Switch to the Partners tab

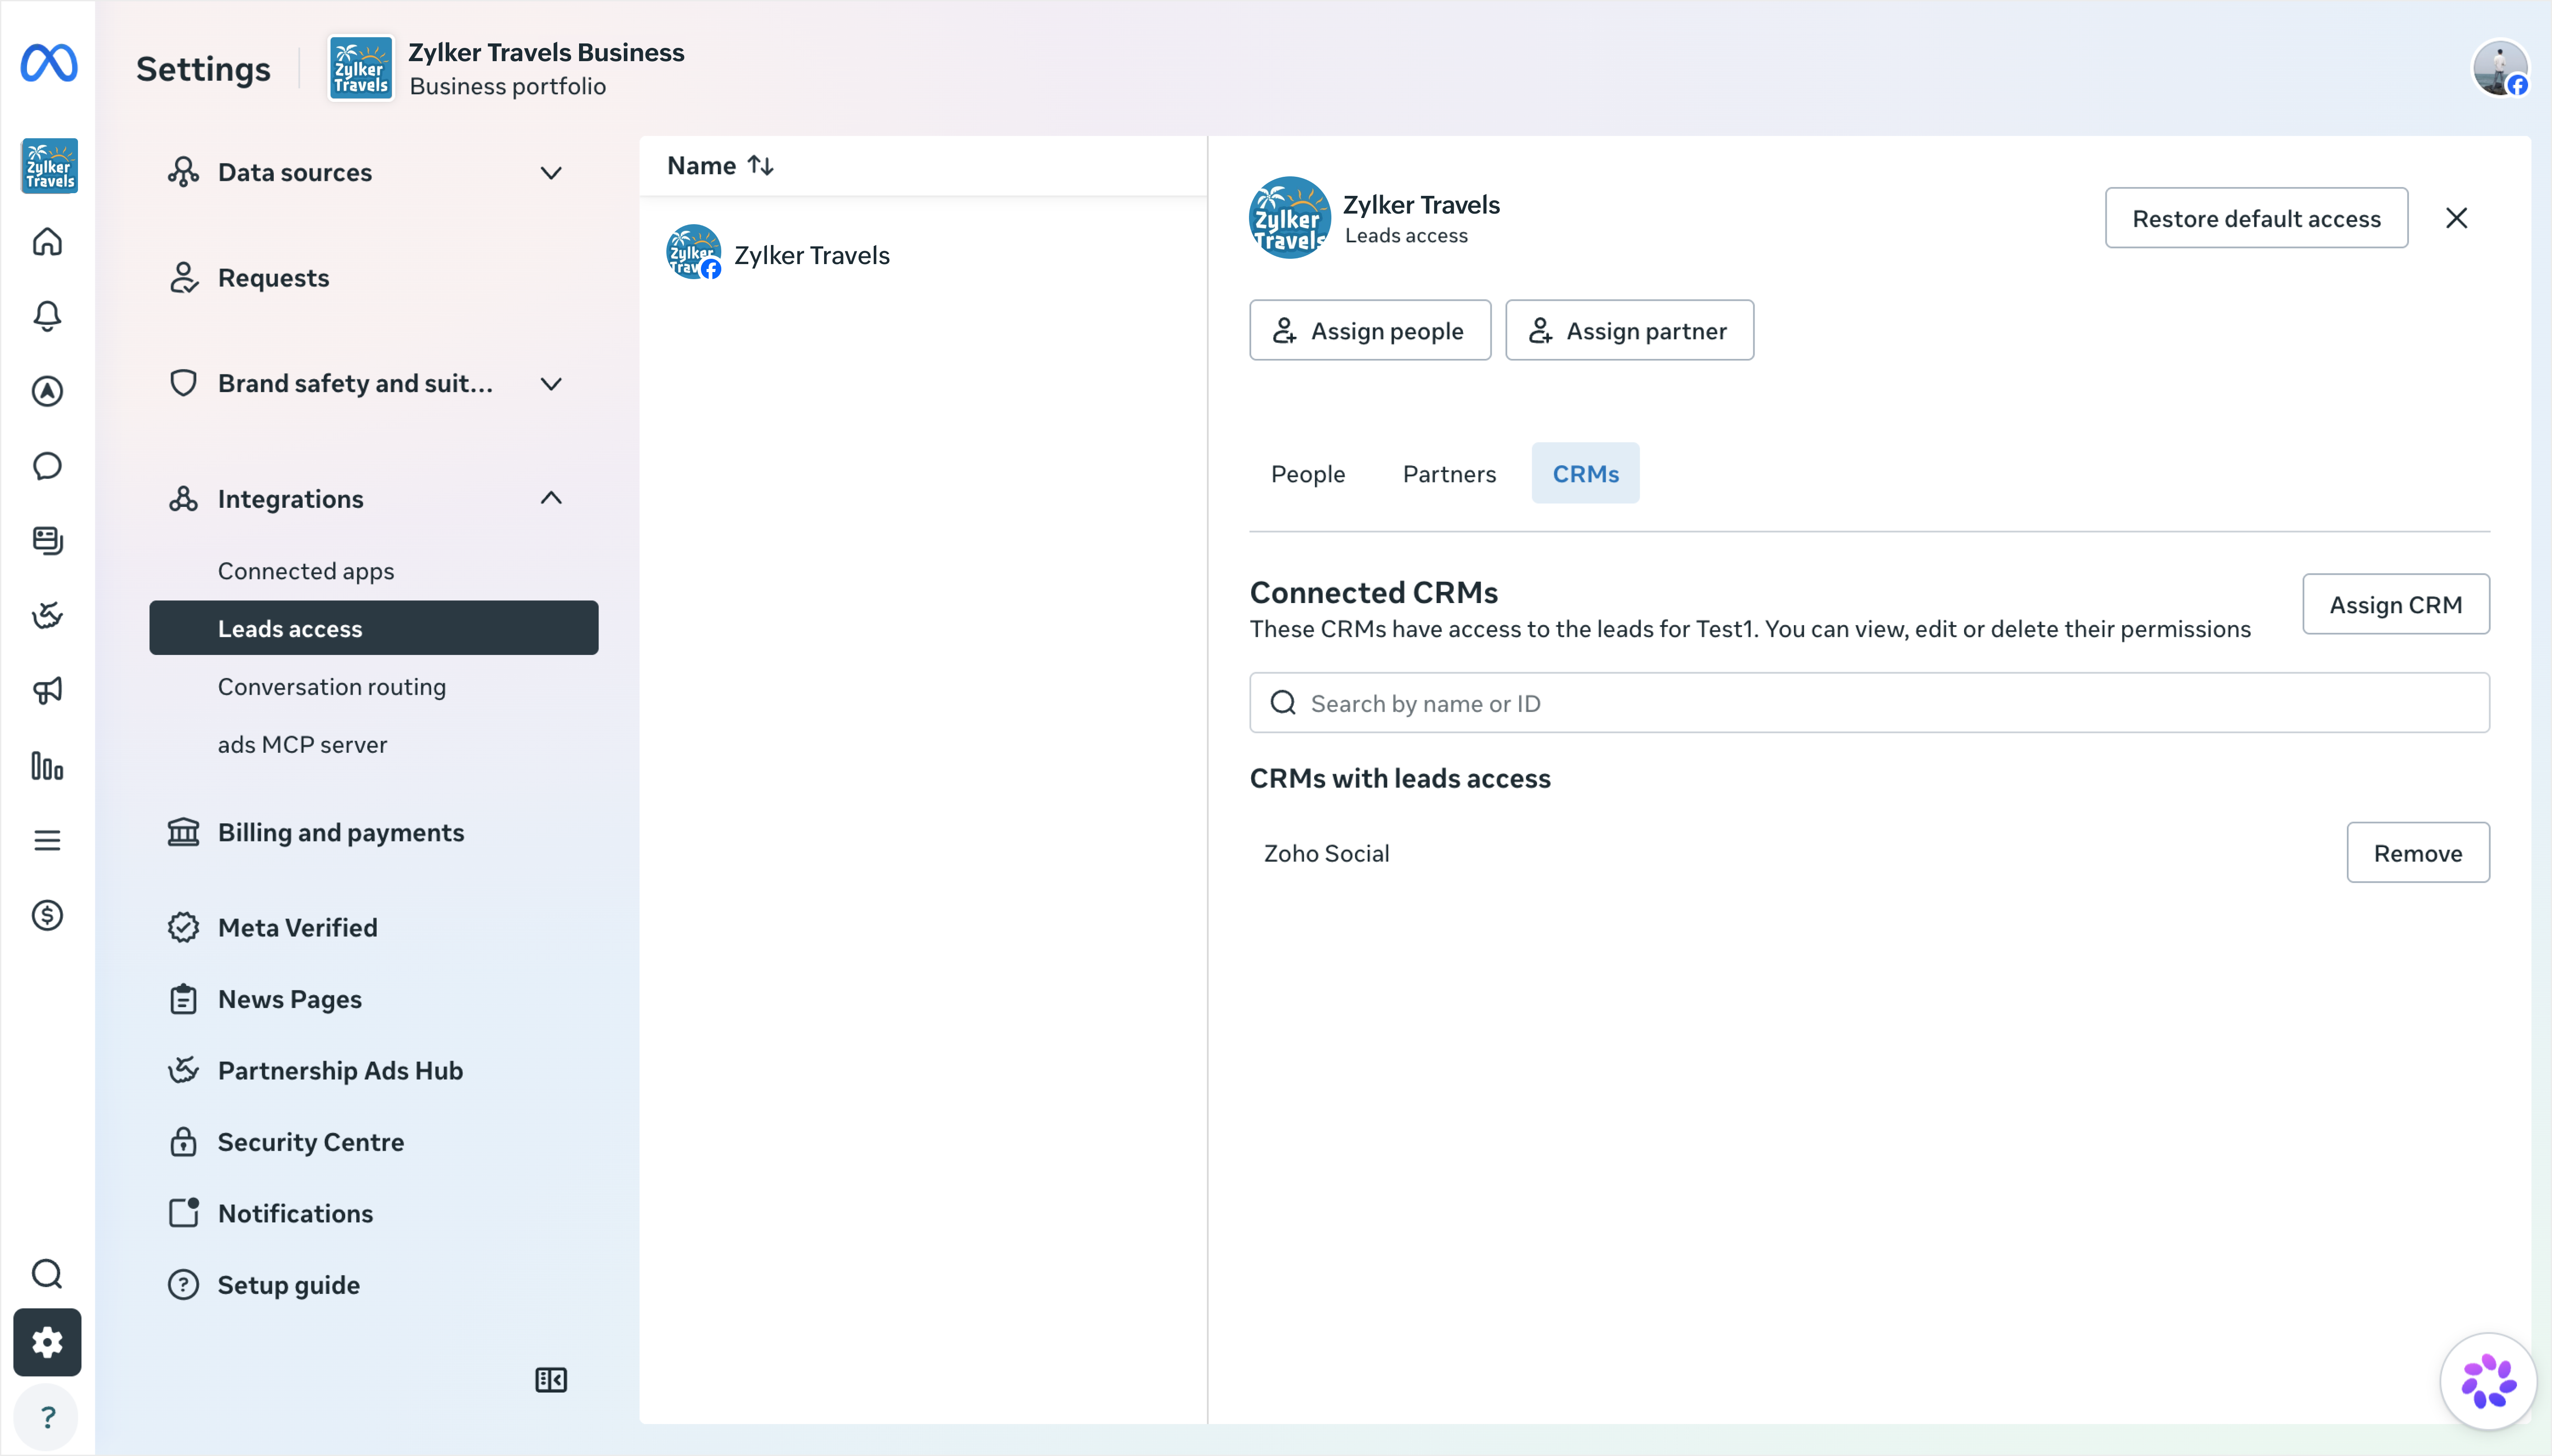click(1449, 474)
